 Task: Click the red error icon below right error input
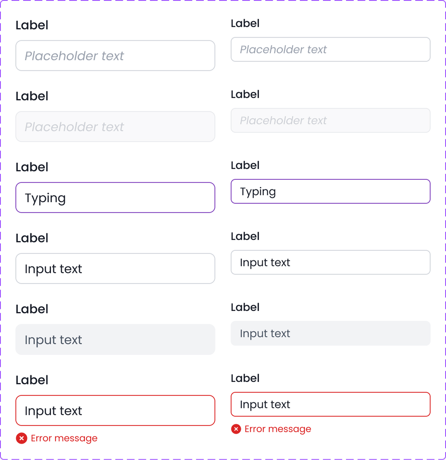[x=236, y=429]
